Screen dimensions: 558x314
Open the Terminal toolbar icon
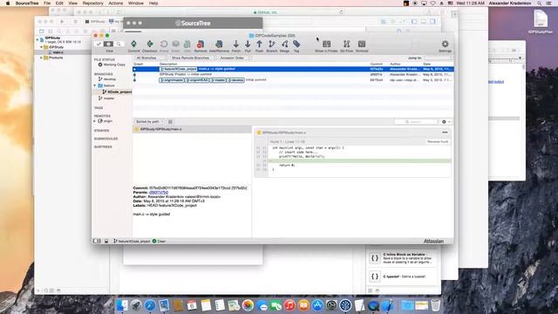click(362, 44)
